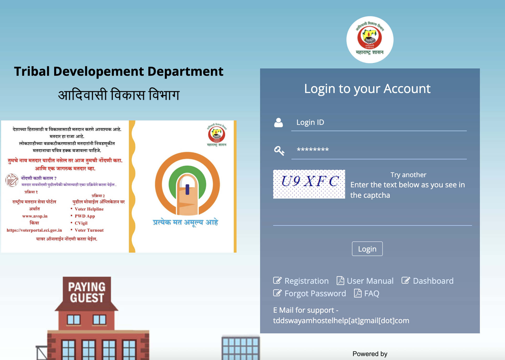Click the PDF icon next to FAQ

pos(358,293)
